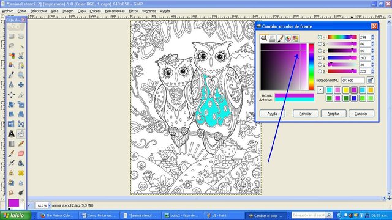This screenshot has width=392, height=220.
Task: Open the Filtros menu
Action: (x=134, y=11)
